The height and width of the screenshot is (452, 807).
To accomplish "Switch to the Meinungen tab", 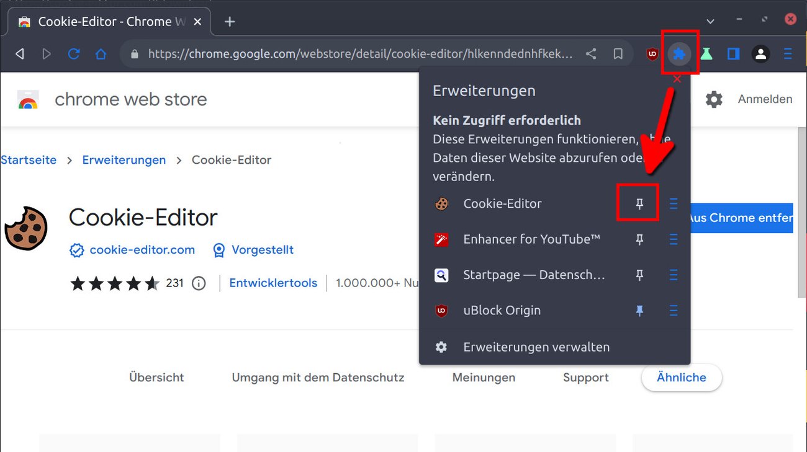I will [483, 377].
